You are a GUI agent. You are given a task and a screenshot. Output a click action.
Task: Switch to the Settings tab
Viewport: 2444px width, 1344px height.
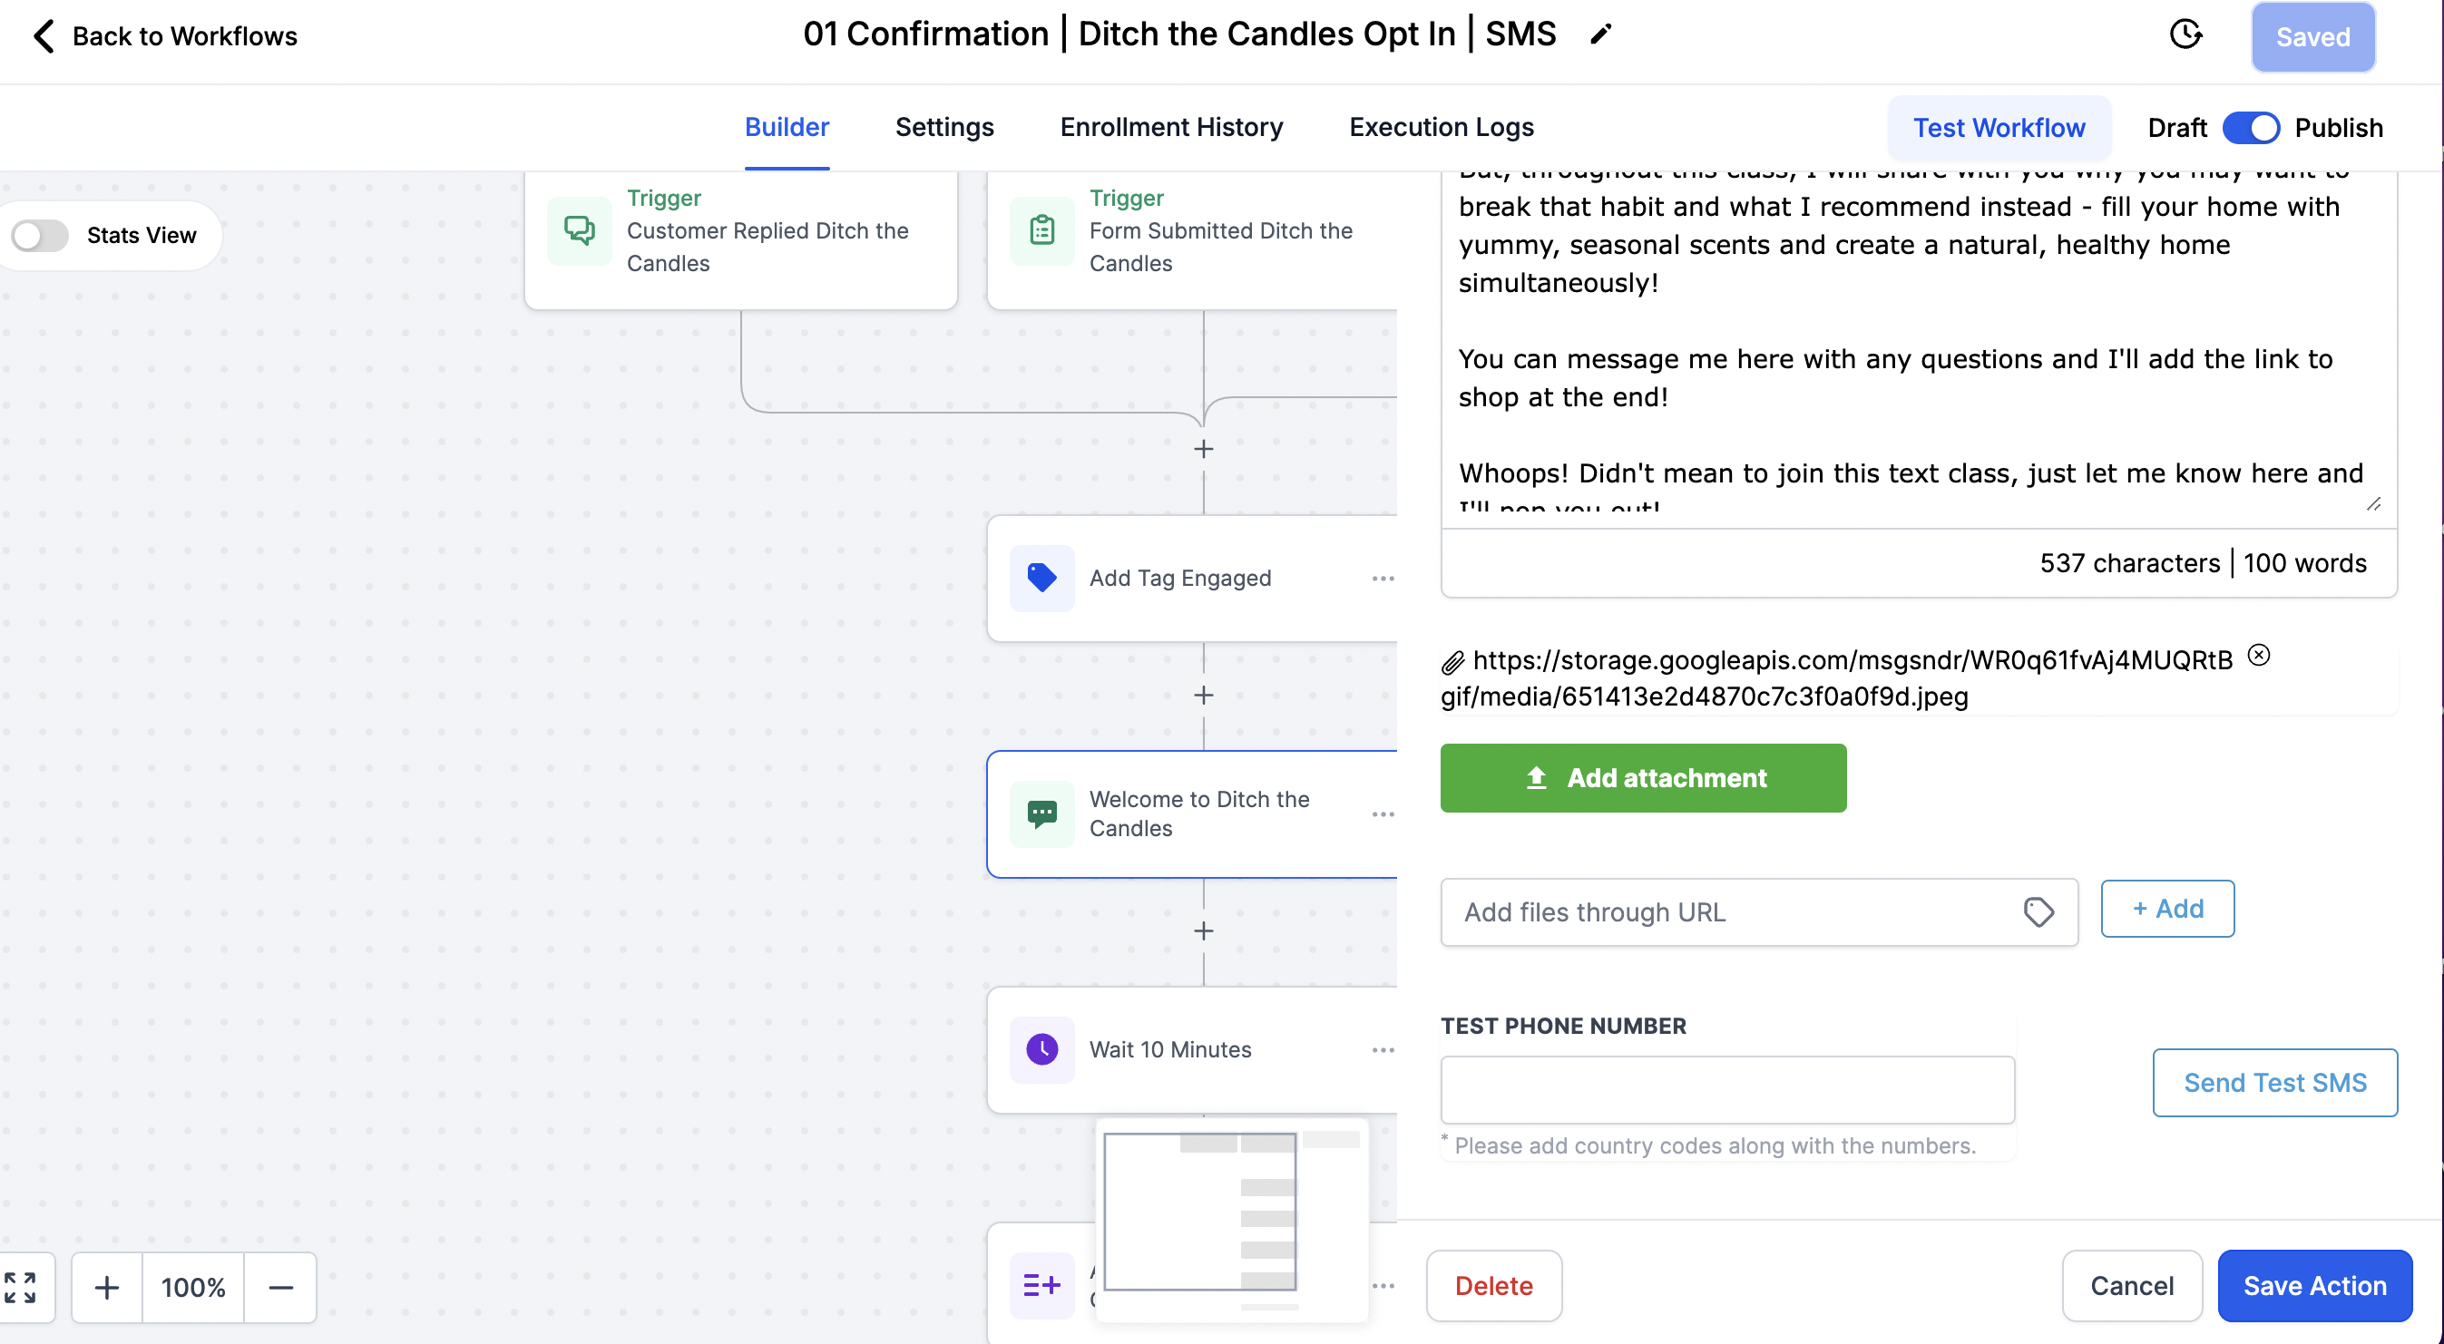[944, 127]
